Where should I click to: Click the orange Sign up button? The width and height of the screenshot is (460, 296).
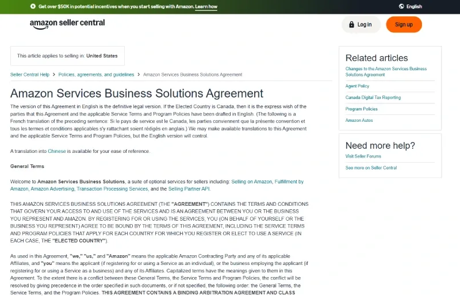(x=404, y=25)
